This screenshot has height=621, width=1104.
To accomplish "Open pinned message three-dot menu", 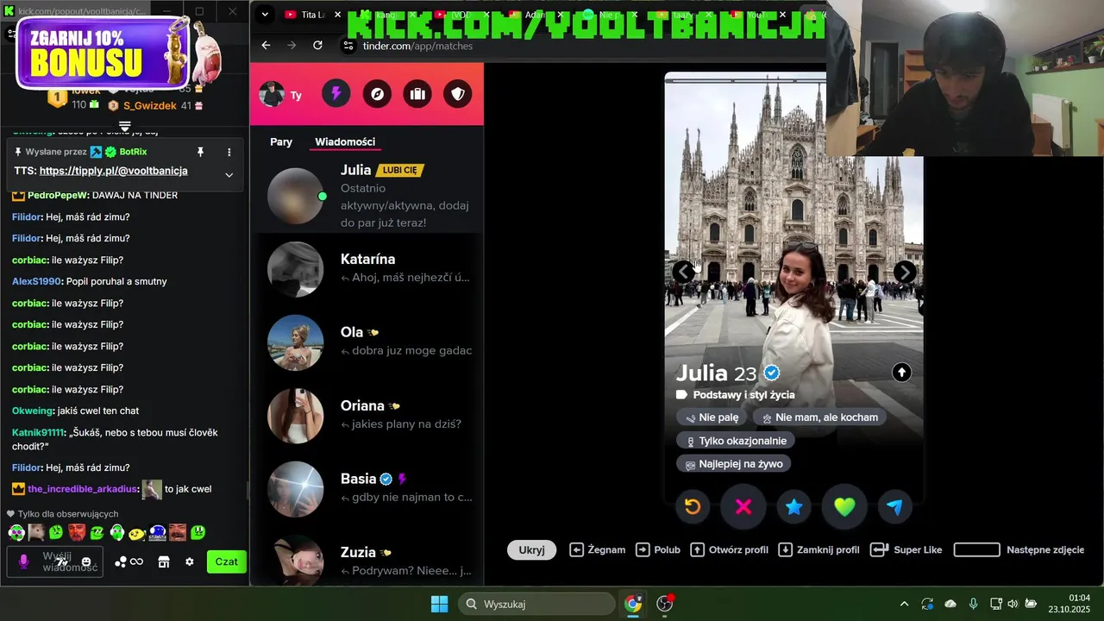I will point(229,152).
